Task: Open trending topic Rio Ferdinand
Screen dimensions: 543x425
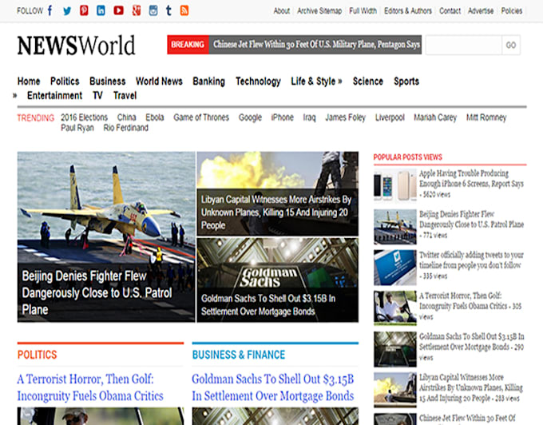Action: (x=125, y=128)
